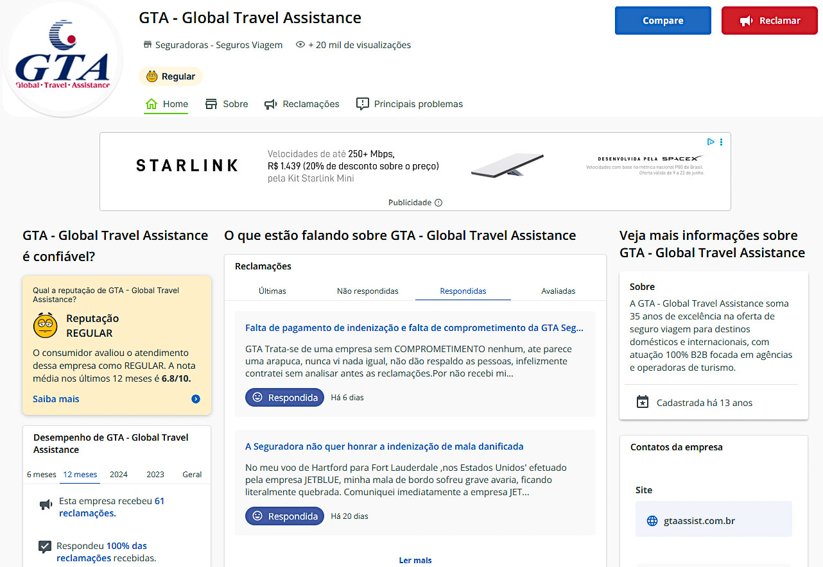The height and width of the screenshot is (567, 823).
Task: Switch to the Respondidas tab
Action: tap(463, 291)
